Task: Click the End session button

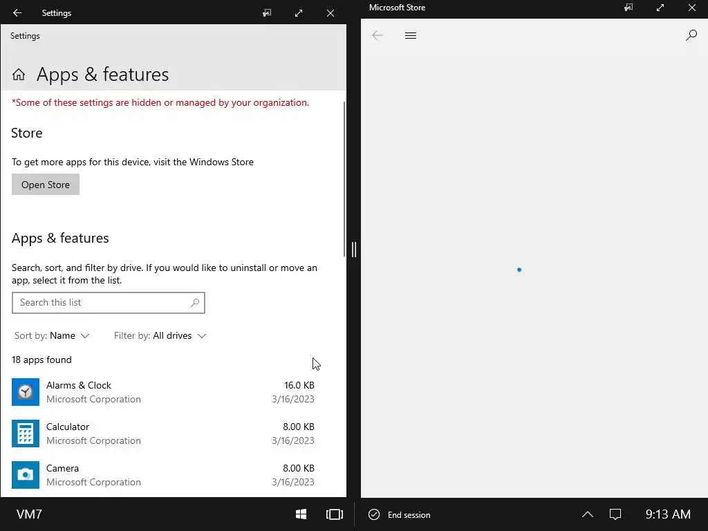Action: (400, 514)
